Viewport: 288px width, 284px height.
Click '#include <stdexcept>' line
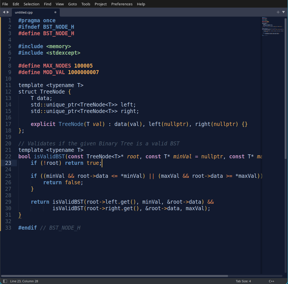[49, 53]
